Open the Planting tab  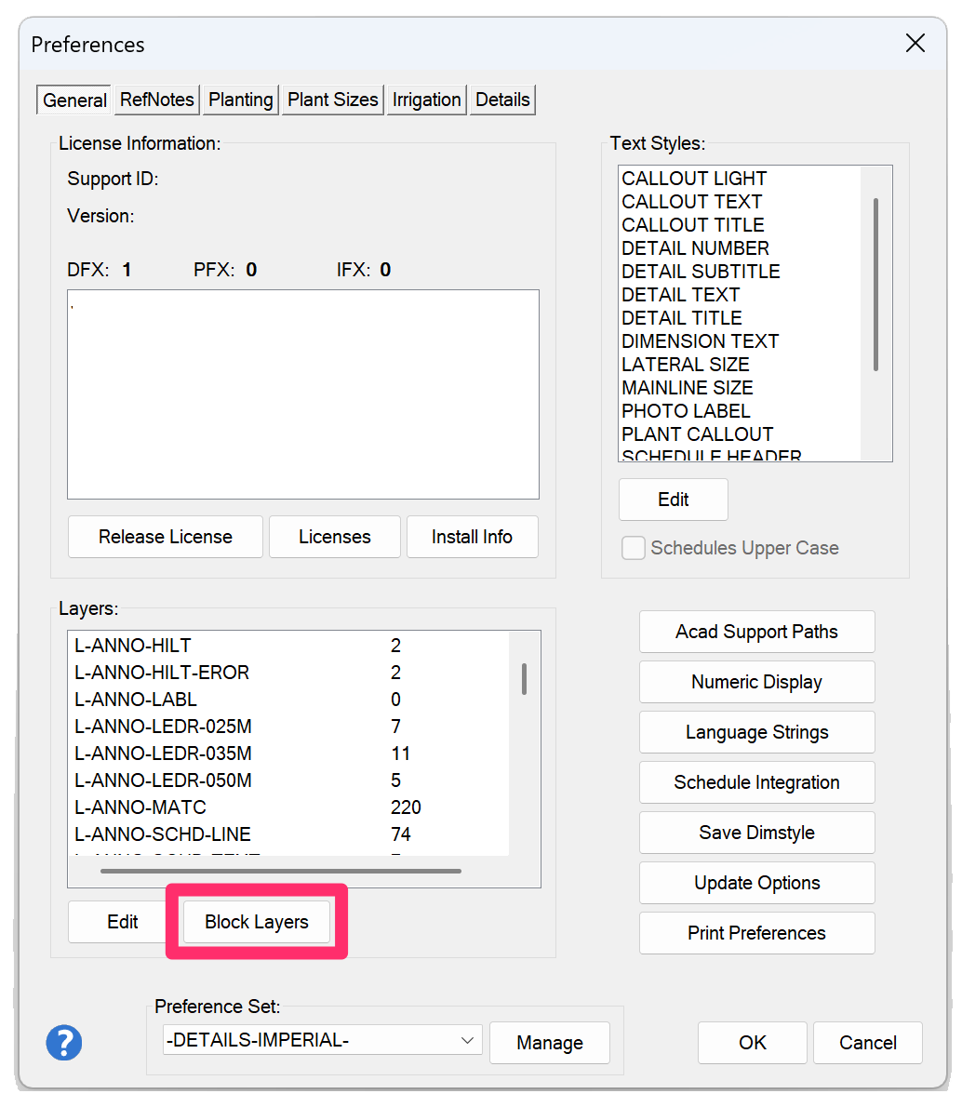point(241,100)
